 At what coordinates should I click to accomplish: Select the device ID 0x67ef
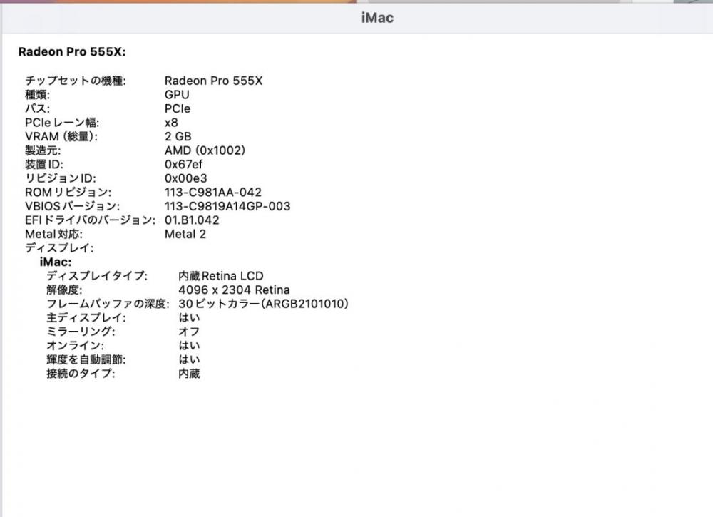click(184, 165)
